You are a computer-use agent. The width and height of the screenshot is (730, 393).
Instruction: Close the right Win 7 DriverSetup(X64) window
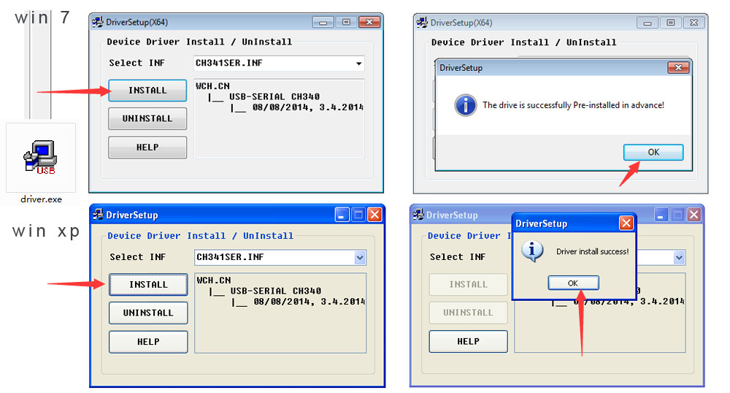click(x=693, y=23)
